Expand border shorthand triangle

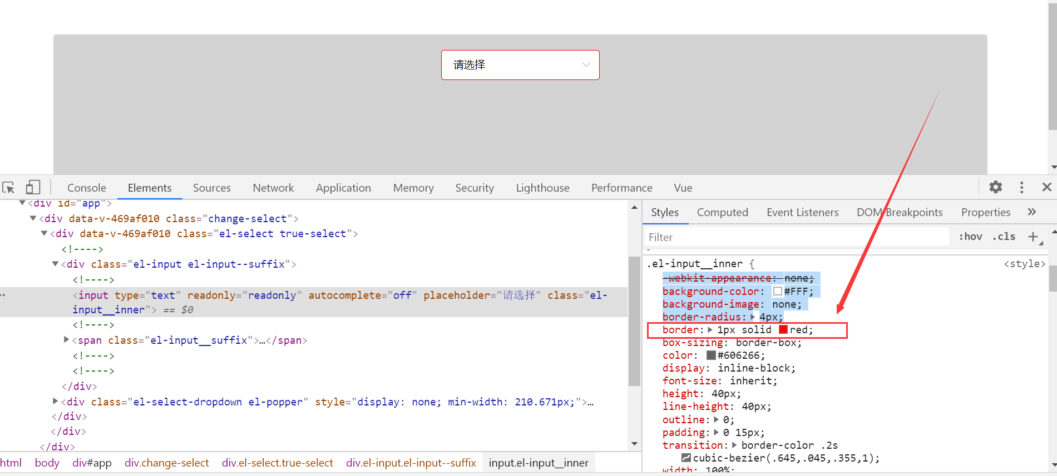(710, 329)
